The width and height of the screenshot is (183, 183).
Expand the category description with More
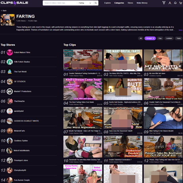pyautogui.click(x=181, y=30)
